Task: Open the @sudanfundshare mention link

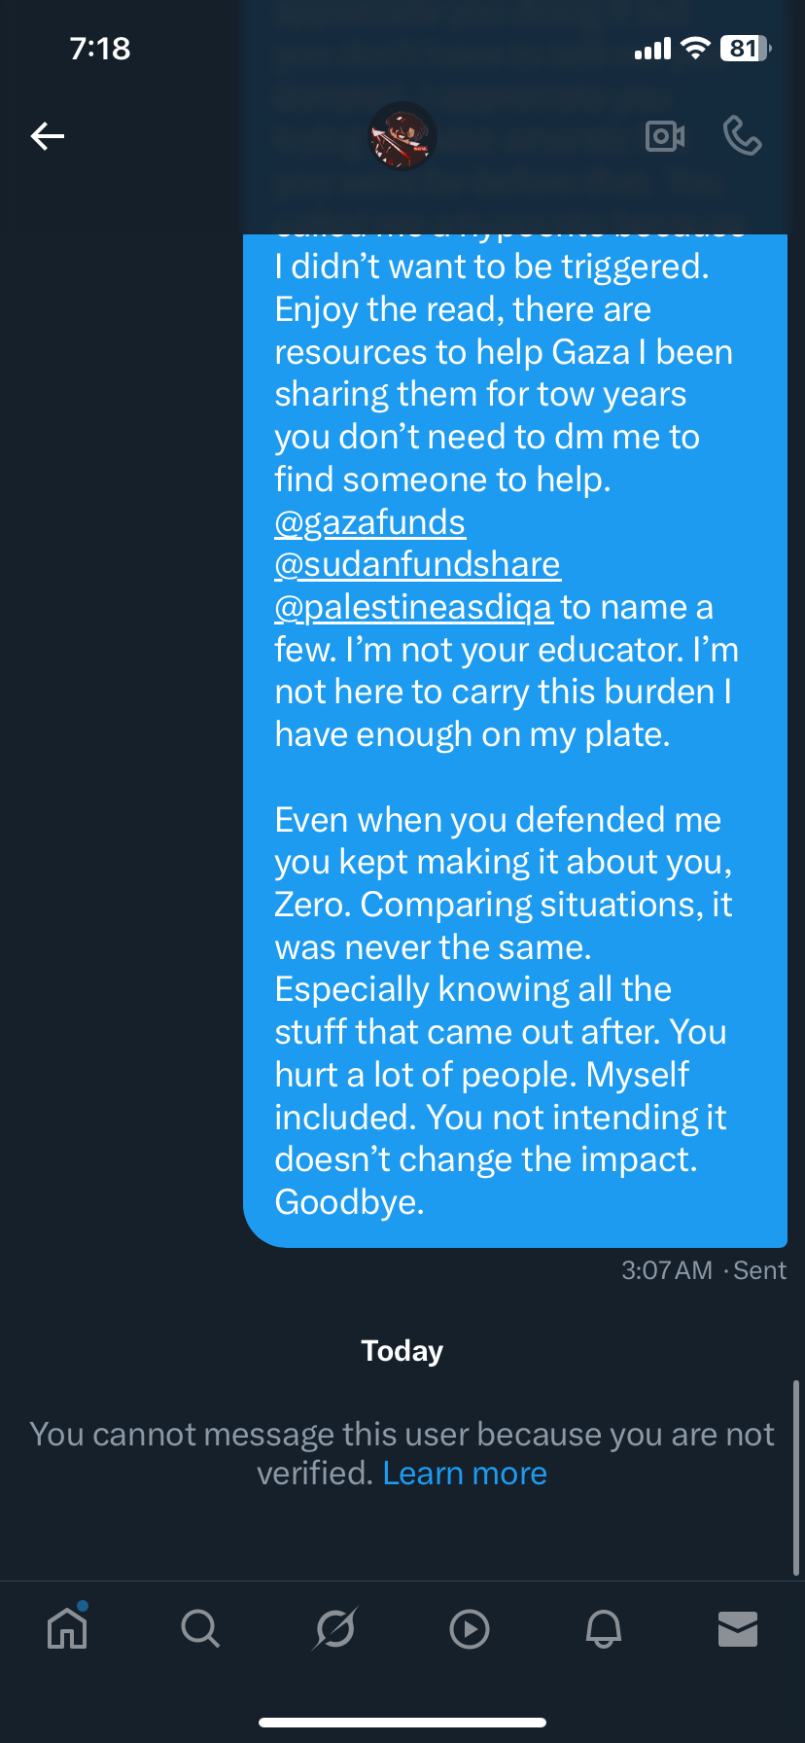Action: (x=417, y=564)
